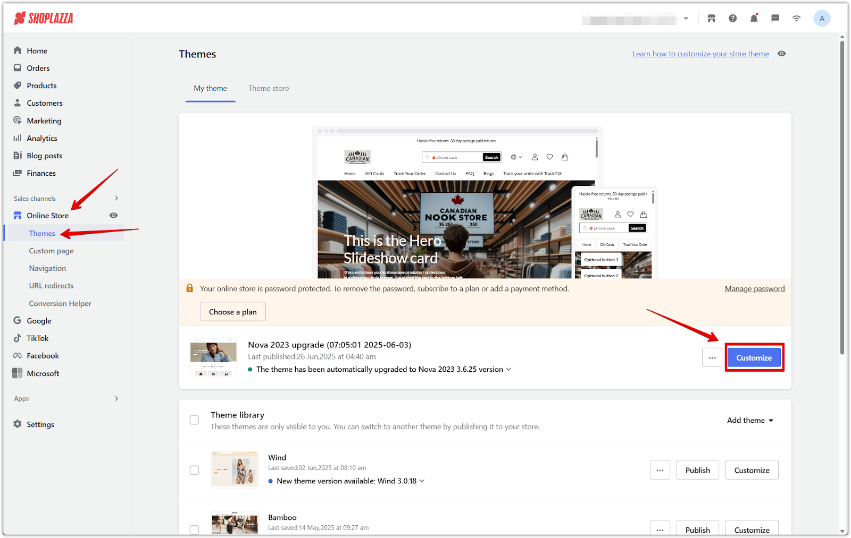The image size is (851, 538).
Task: Open Navigation in sidebar
Action: pyautogui.click(x=47, y=268)
